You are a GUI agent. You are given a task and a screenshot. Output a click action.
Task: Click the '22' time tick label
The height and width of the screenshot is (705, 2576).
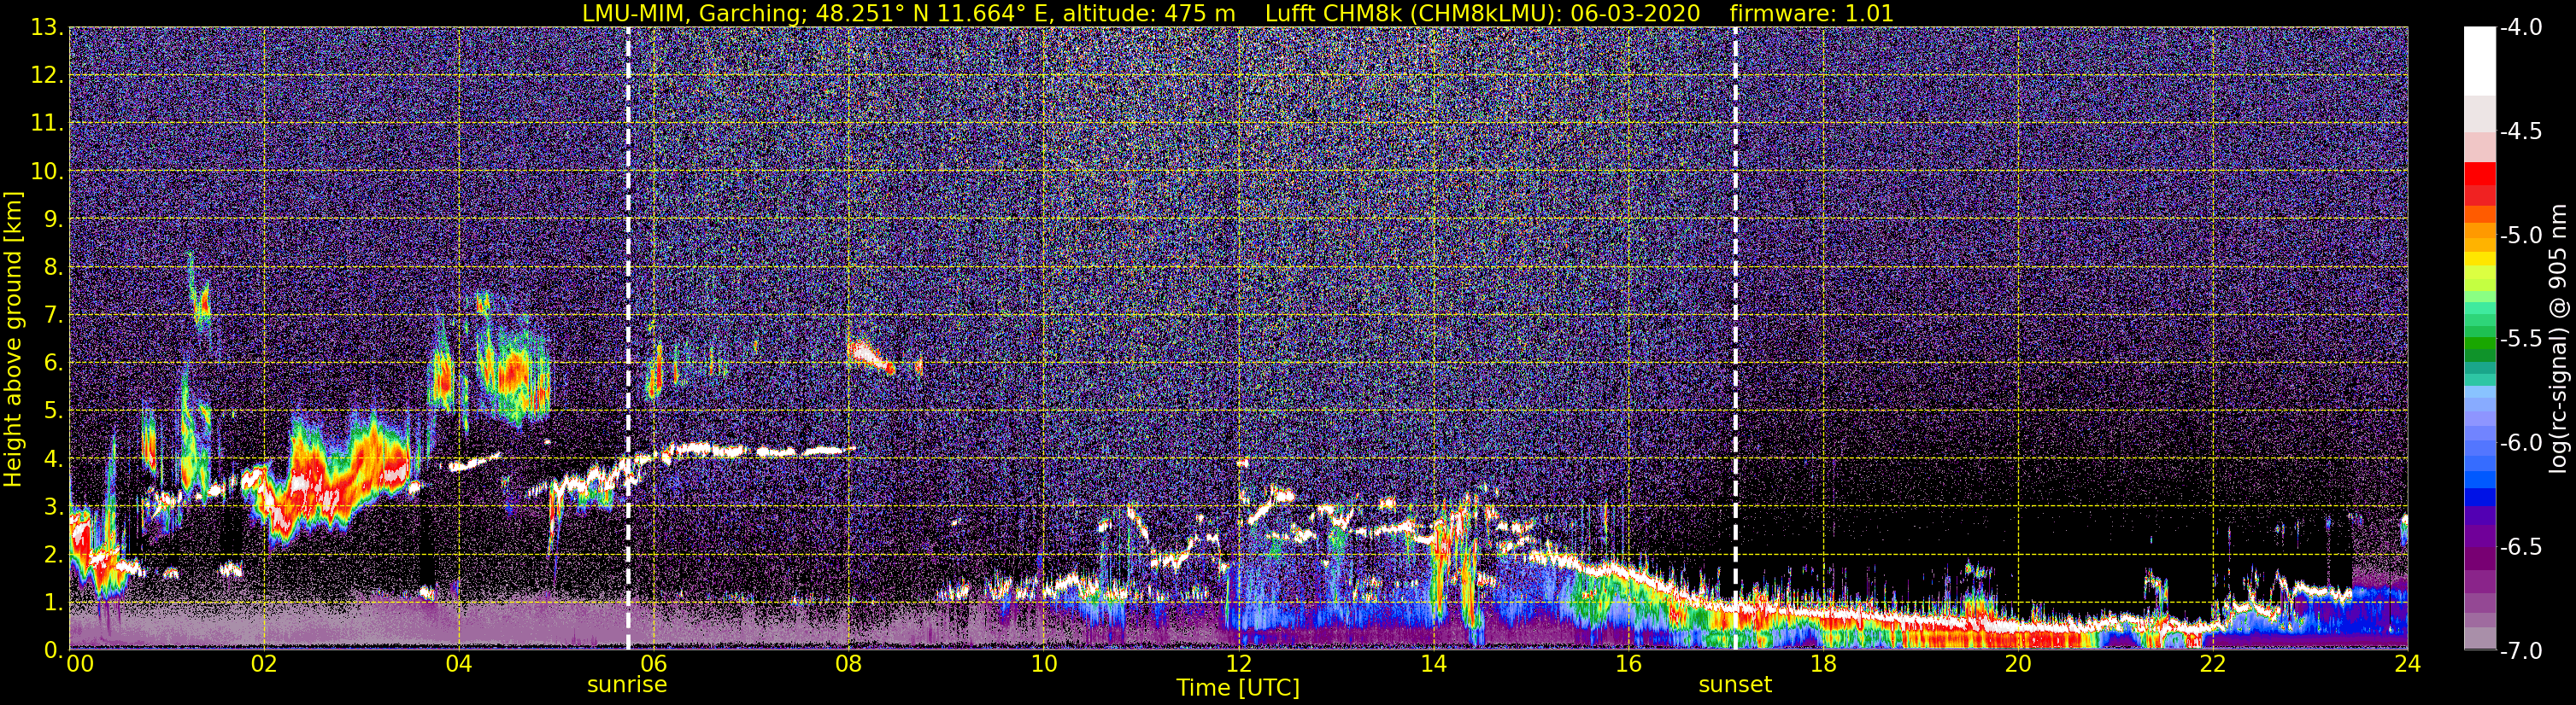click(x=2213, y=664)
